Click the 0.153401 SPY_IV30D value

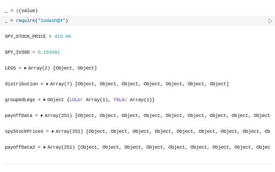[49, 52]
